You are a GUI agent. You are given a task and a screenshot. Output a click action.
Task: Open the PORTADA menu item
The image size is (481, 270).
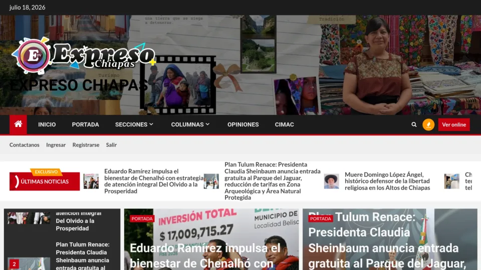[x=85, y=124]
